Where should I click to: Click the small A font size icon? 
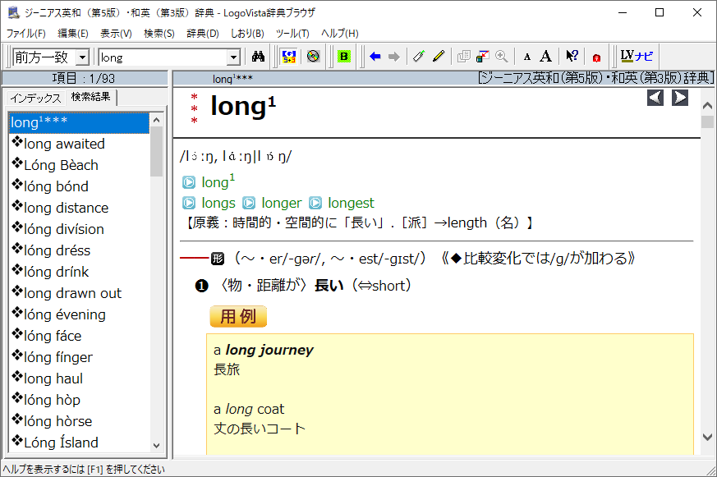point(527,57)
